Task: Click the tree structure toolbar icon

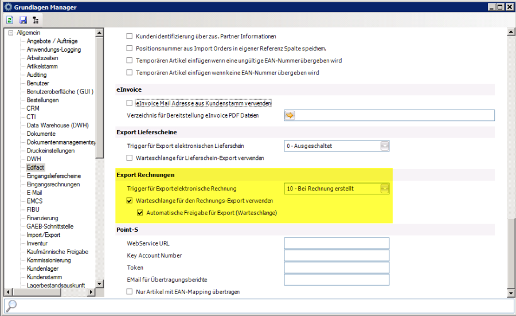Action: pos(36,19)
